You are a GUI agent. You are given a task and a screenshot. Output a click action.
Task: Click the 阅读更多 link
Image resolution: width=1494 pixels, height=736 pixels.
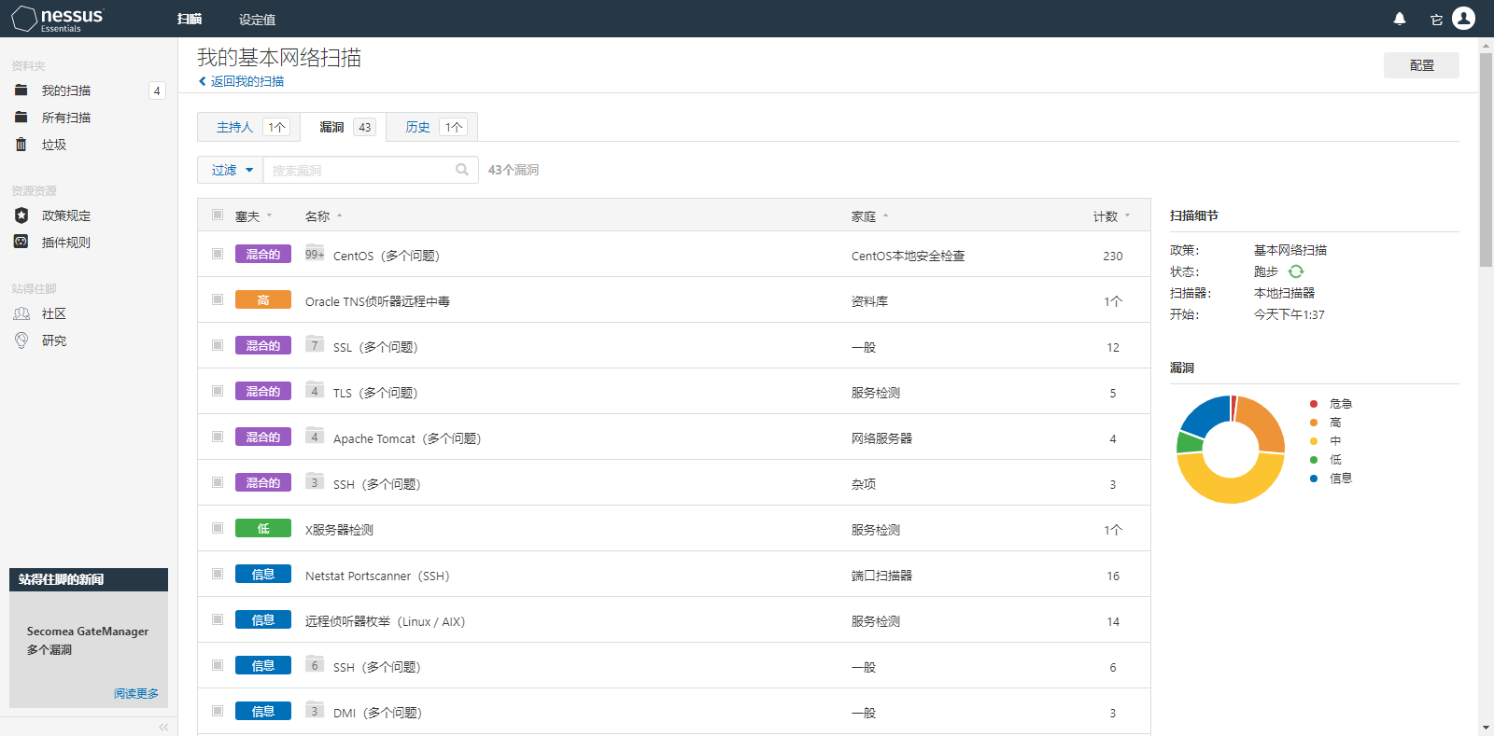[x=136, y=693]
